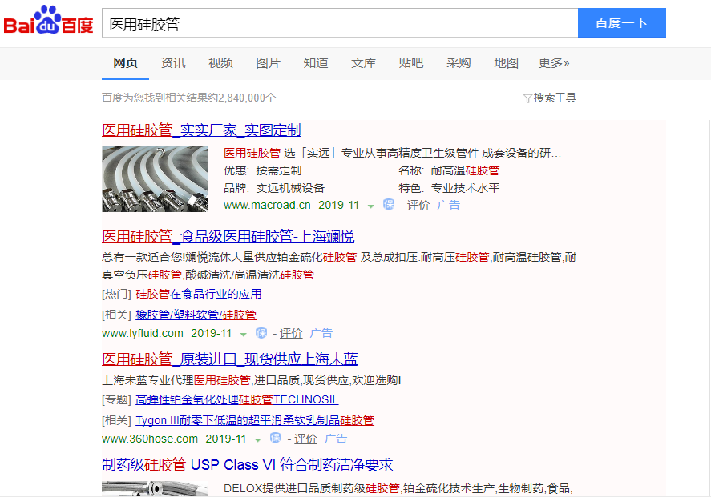Go to the 地图 tab
Image resolution: width=711 pixels, height=497 pixels.
(x=506, y=63)
